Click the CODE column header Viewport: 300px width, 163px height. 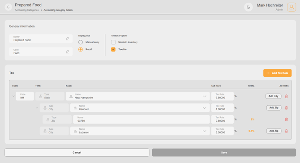pos(15,86)
